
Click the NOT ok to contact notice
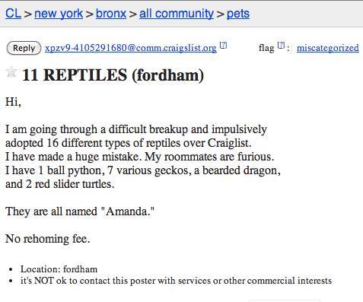click(x=176, y=281)
